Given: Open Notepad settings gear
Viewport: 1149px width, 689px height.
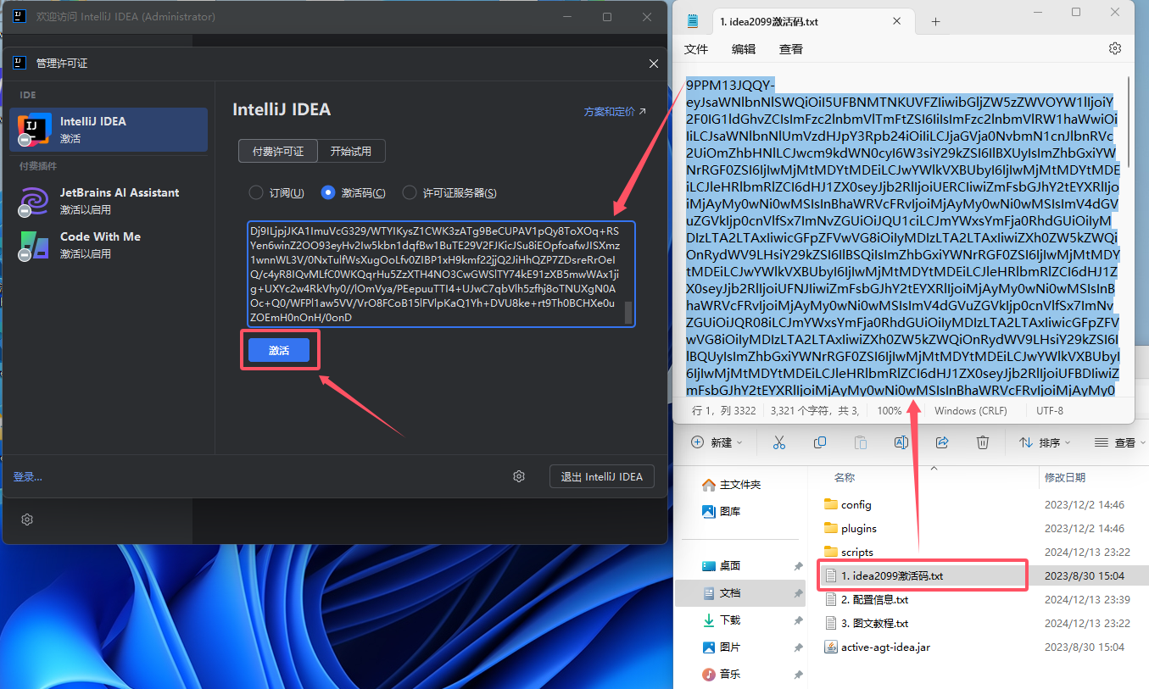Looking at the screenshot, I should pos(1115,49).
